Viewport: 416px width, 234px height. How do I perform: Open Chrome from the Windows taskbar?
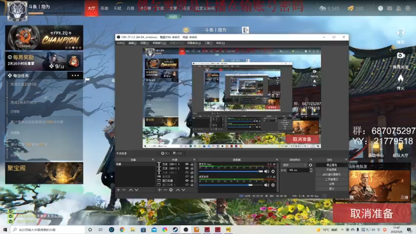pyautogui.click(x=122, y=229)
